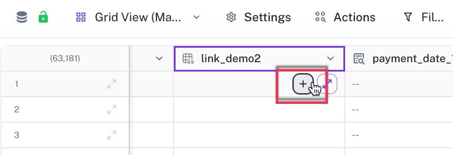Viewport: 453px width, 155px height.
Task: Open the Actions menu
Action: coord(345,17)
